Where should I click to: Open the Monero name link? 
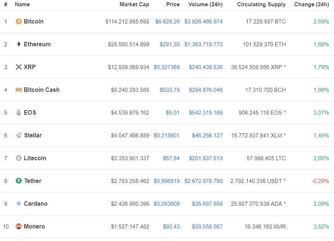[x=34, y=226]
